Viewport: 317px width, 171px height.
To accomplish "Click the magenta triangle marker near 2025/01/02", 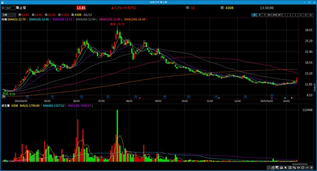I will click(x=272, y=98).
